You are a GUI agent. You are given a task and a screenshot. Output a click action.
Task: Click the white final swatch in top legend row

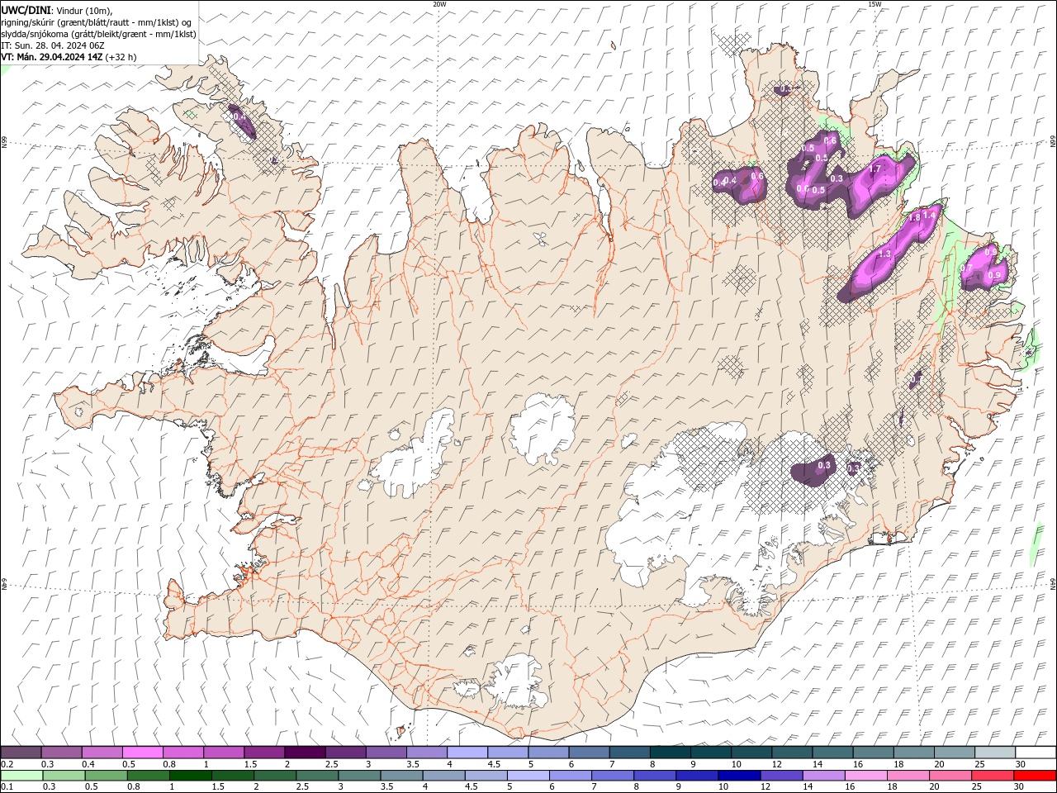1035,753
